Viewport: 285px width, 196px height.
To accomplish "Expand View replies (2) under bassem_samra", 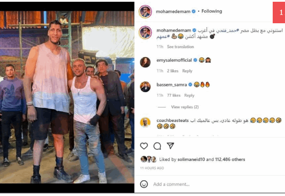I will coord(185,107).
